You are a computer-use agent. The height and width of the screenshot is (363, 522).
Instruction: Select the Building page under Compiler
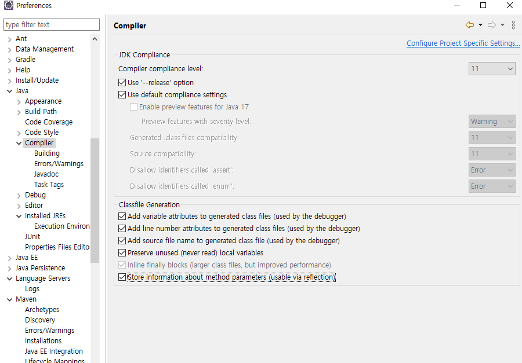[47, 153]
